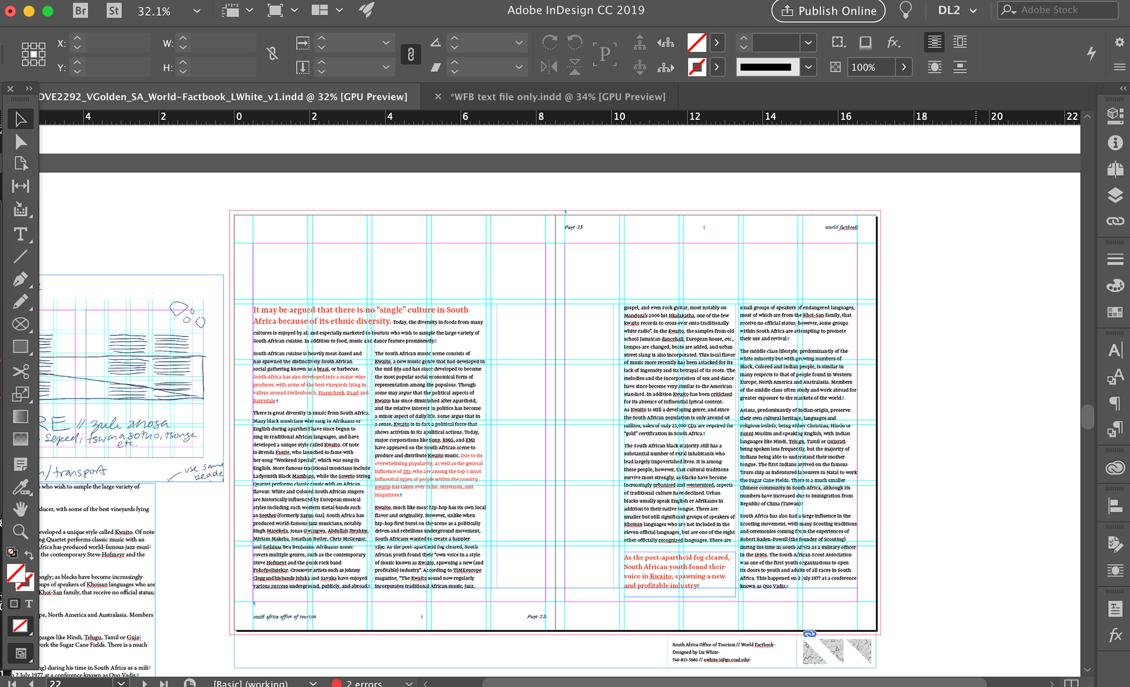Open the Links panel icon

(x=1115, y=221)
